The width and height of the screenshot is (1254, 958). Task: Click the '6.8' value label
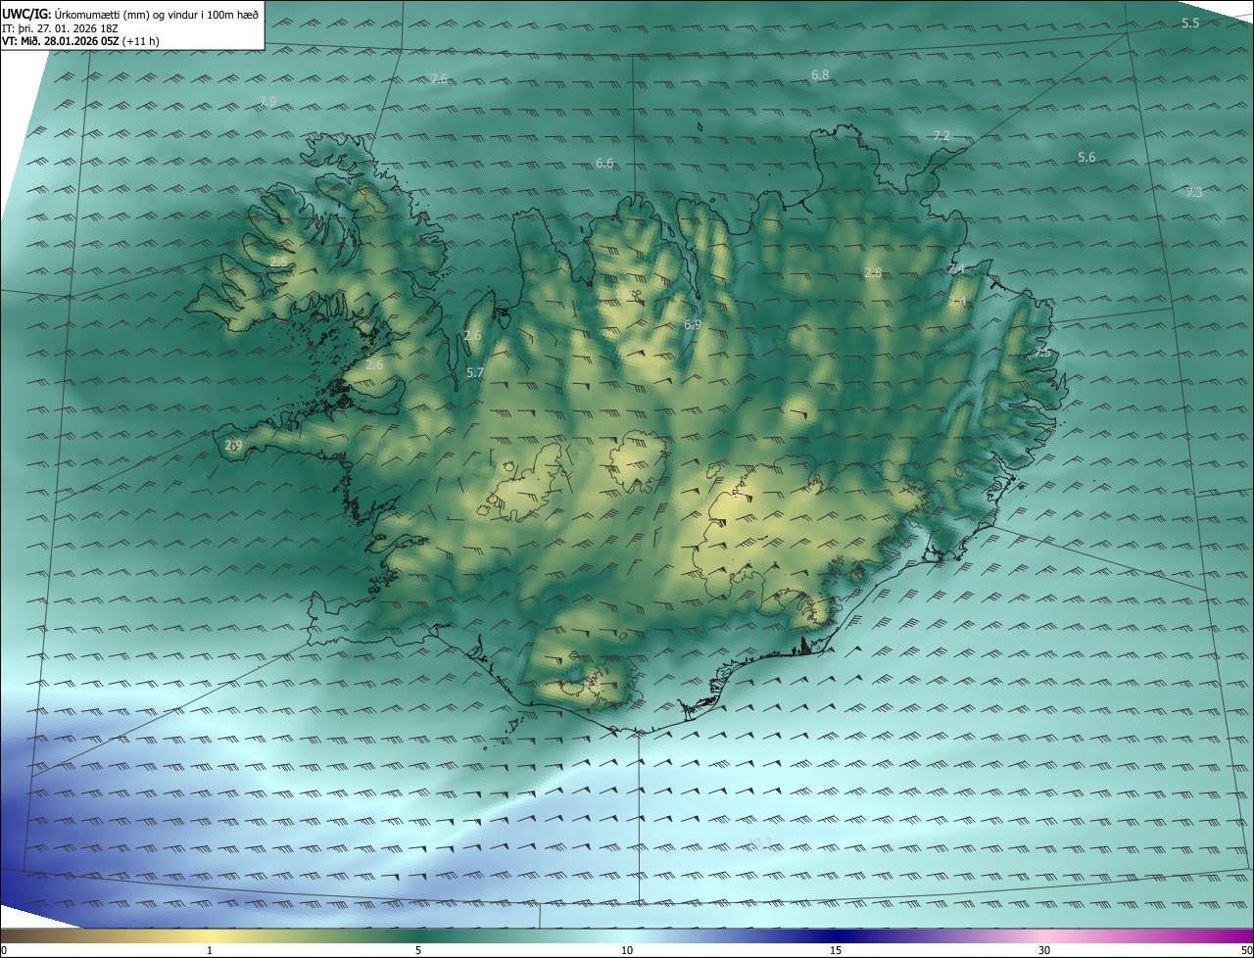tap(820, 74)
